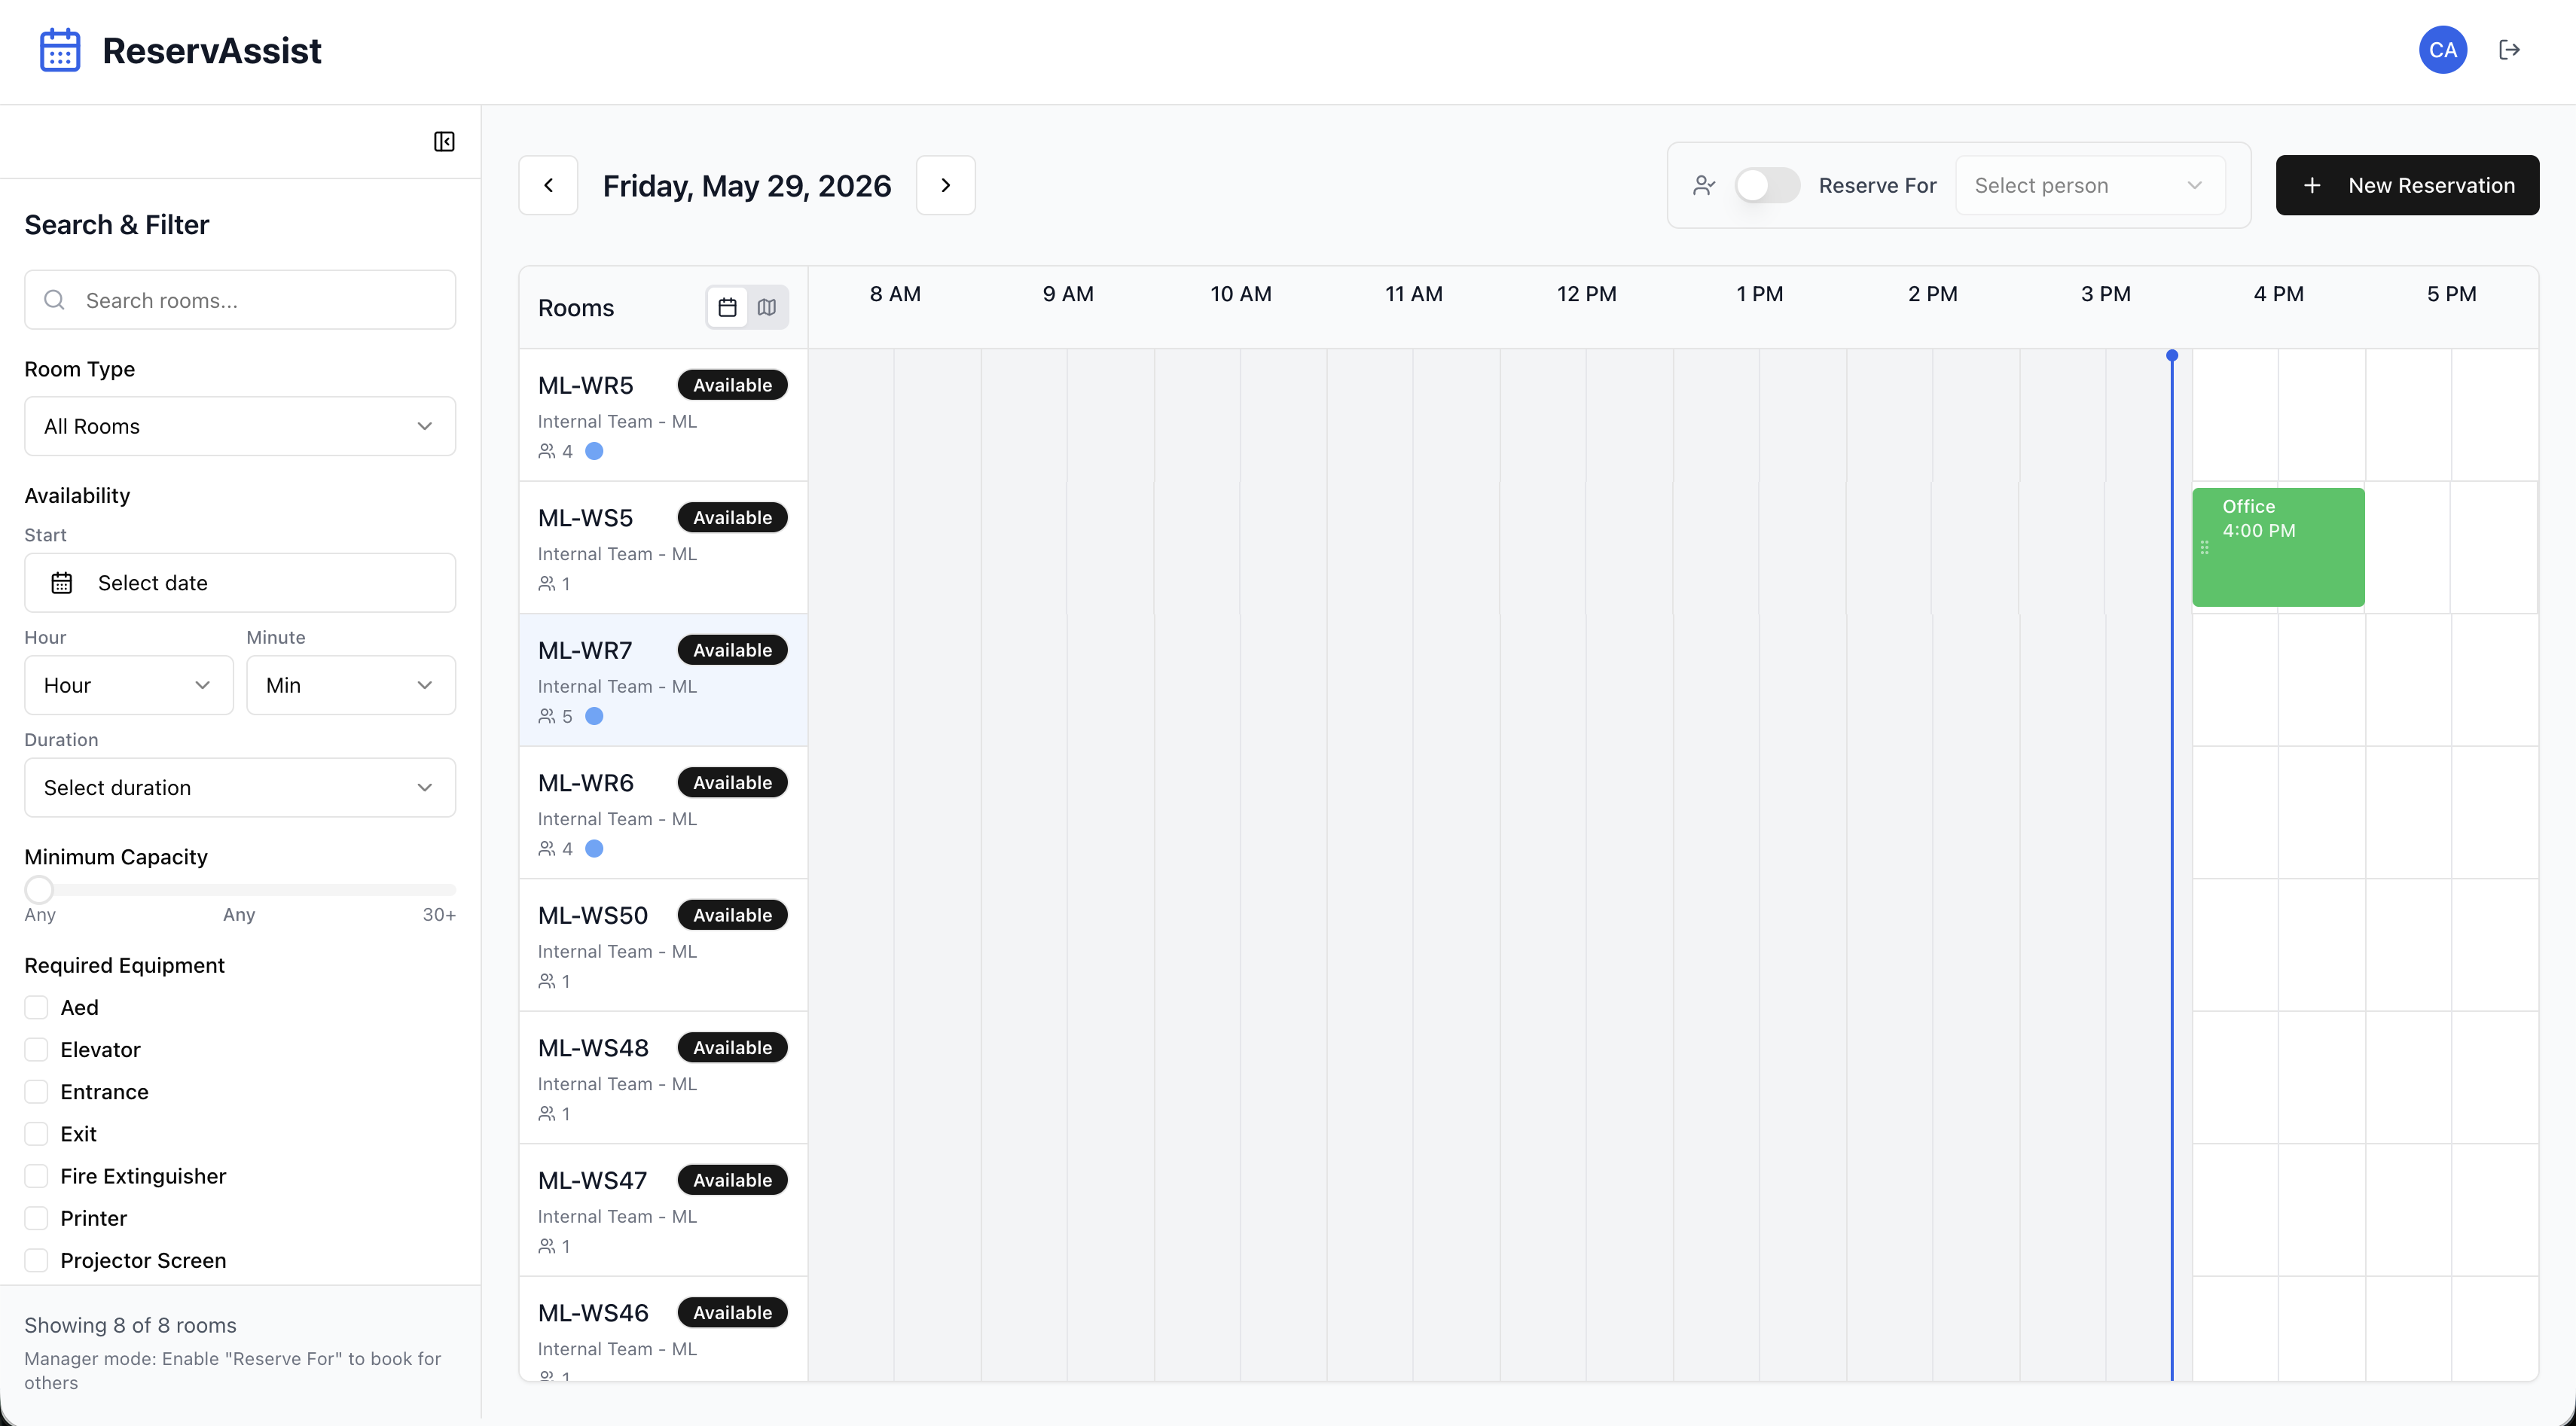Click the Reserve For person icon
2576x1426 pixels.
(1704, 185)
